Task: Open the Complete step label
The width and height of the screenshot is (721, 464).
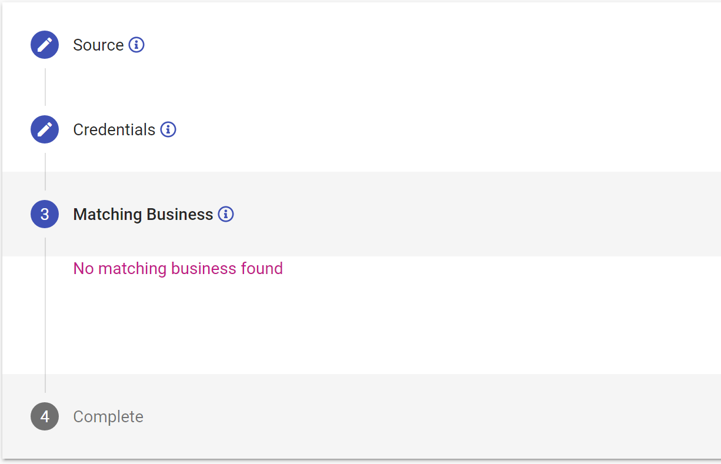Action: click(x=108, y=416)
